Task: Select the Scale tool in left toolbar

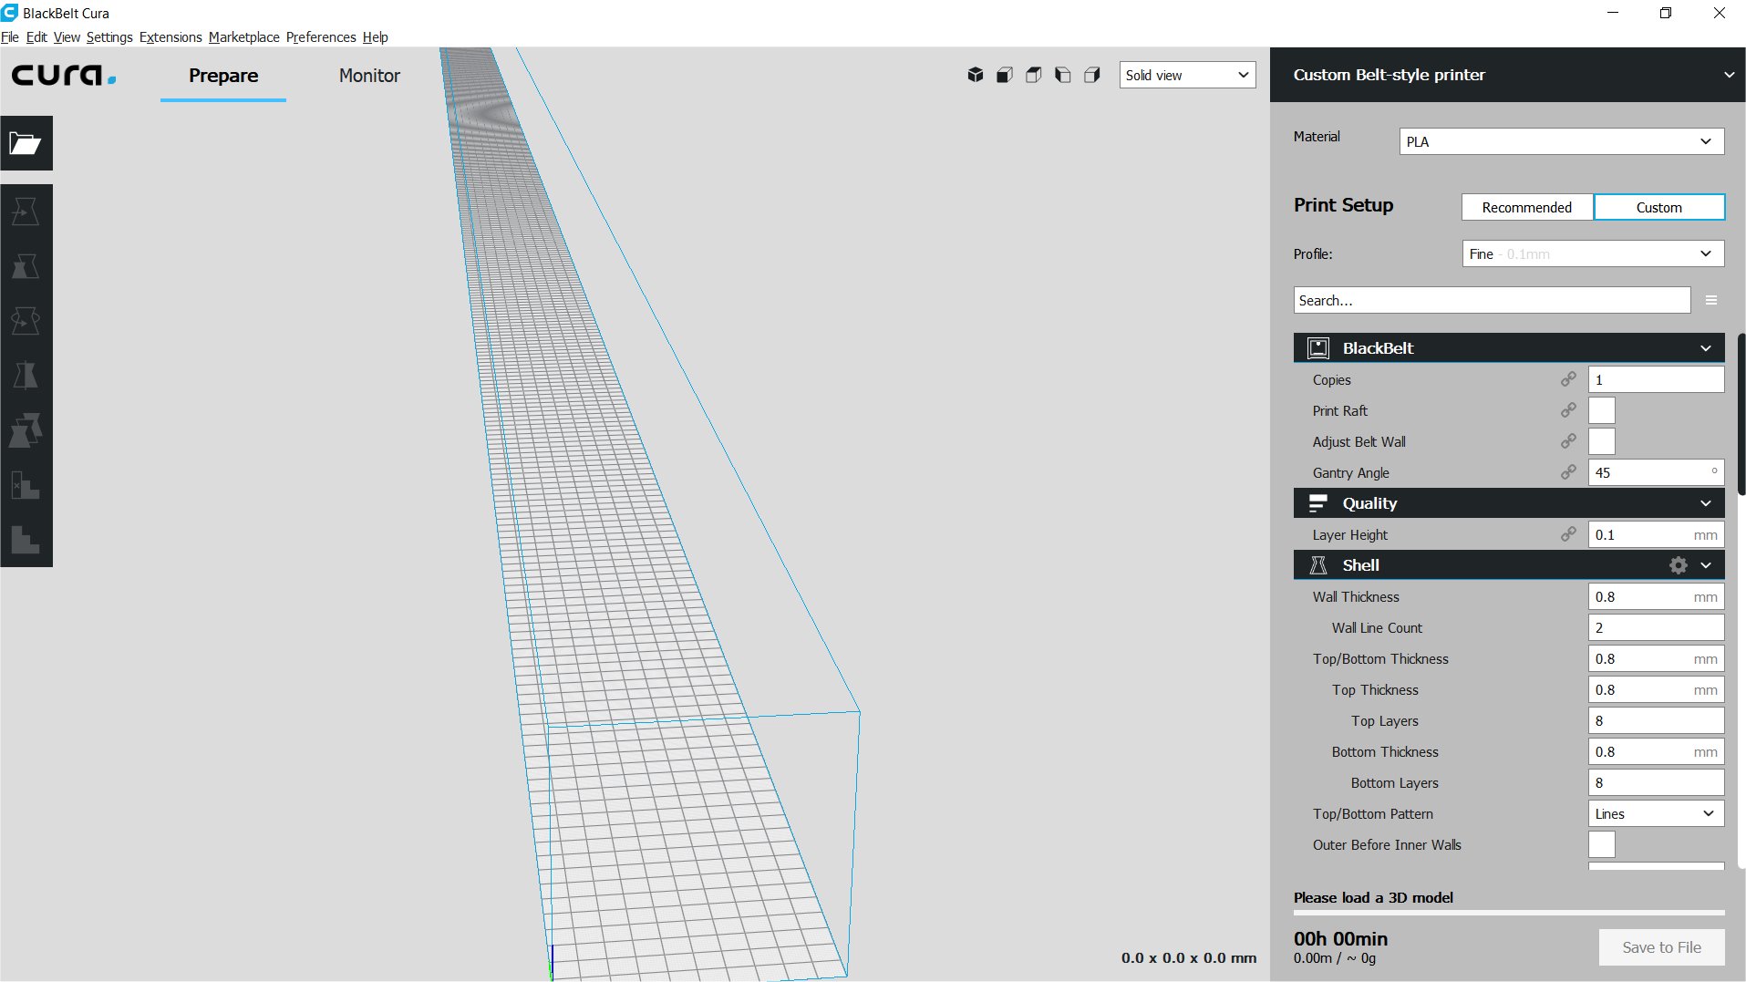Action: [x=26, y=266]
